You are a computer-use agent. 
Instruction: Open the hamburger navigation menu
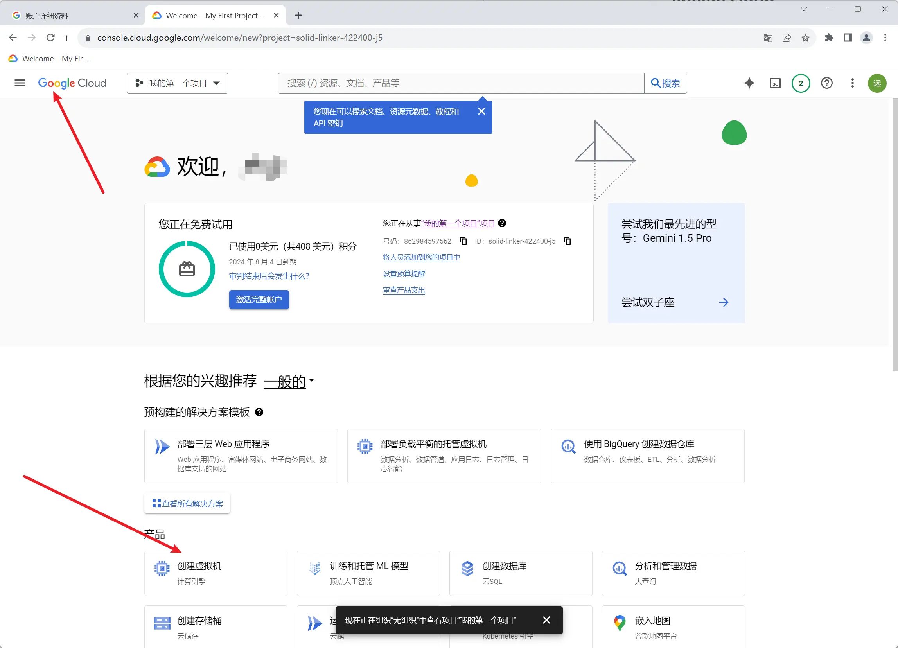click(x=20, y=83)
